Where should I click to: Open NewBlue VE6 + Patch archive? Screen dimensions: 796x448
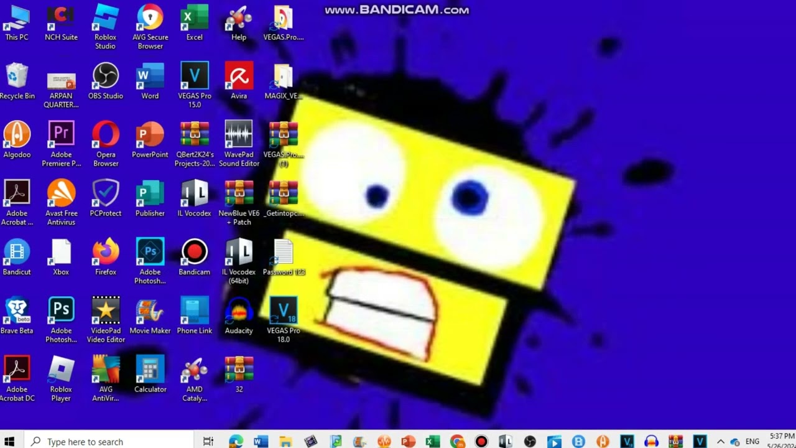(239, 203)
